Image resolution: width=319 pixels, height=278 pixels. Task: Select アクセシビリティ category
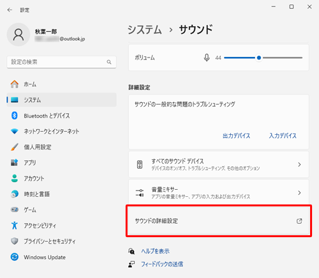(x=62, y=226)
